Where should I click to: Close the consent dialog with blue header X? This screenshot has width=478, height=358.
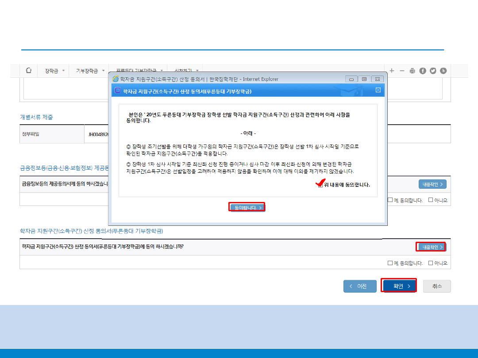click(378, 90)
